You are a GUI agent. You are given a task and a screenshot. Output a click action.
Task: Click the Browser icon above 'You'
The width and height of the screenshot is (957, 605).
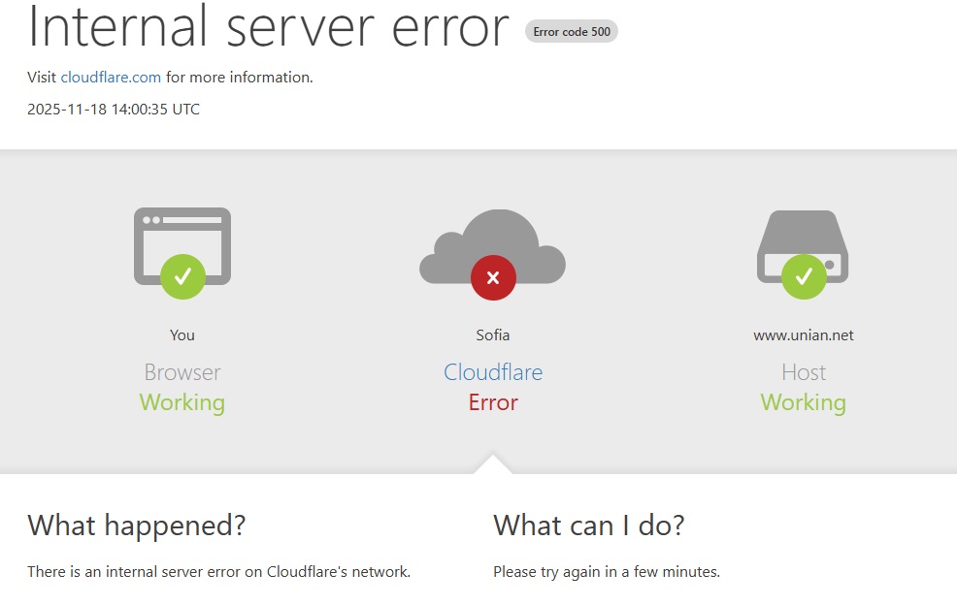click(x=182, y=242)
